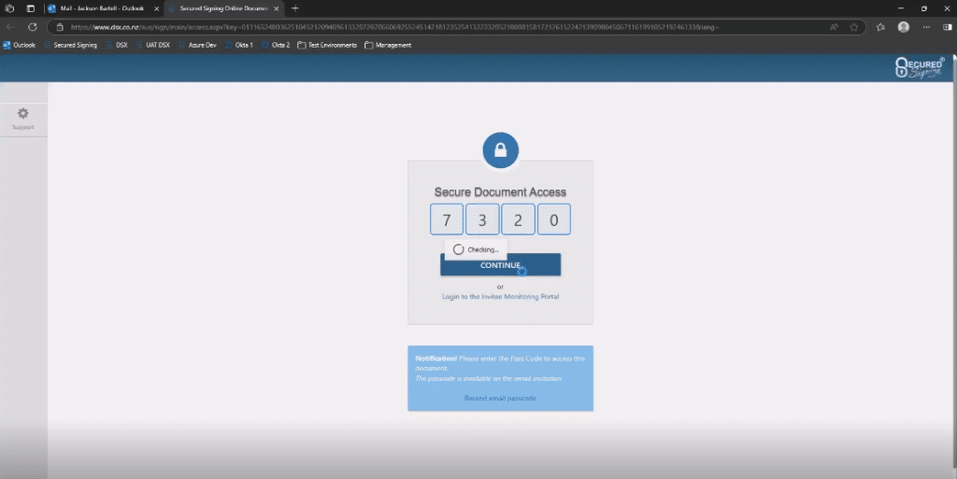The image size is (957, 479).
Task: Select the last passcode box containing 0
Action: tap(553, 219)
